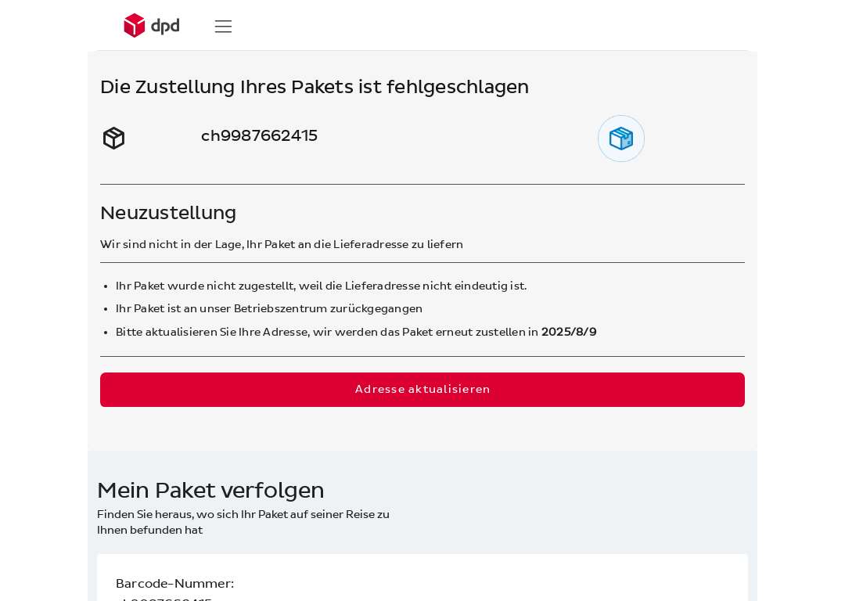Click the bullet about Lieferadresse nicht eindeutig

322,286
